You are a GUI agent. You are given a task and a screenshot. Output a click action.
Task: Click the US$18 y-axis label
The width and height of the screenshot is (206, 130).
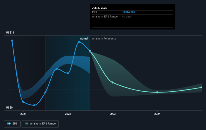pos(10,33)
